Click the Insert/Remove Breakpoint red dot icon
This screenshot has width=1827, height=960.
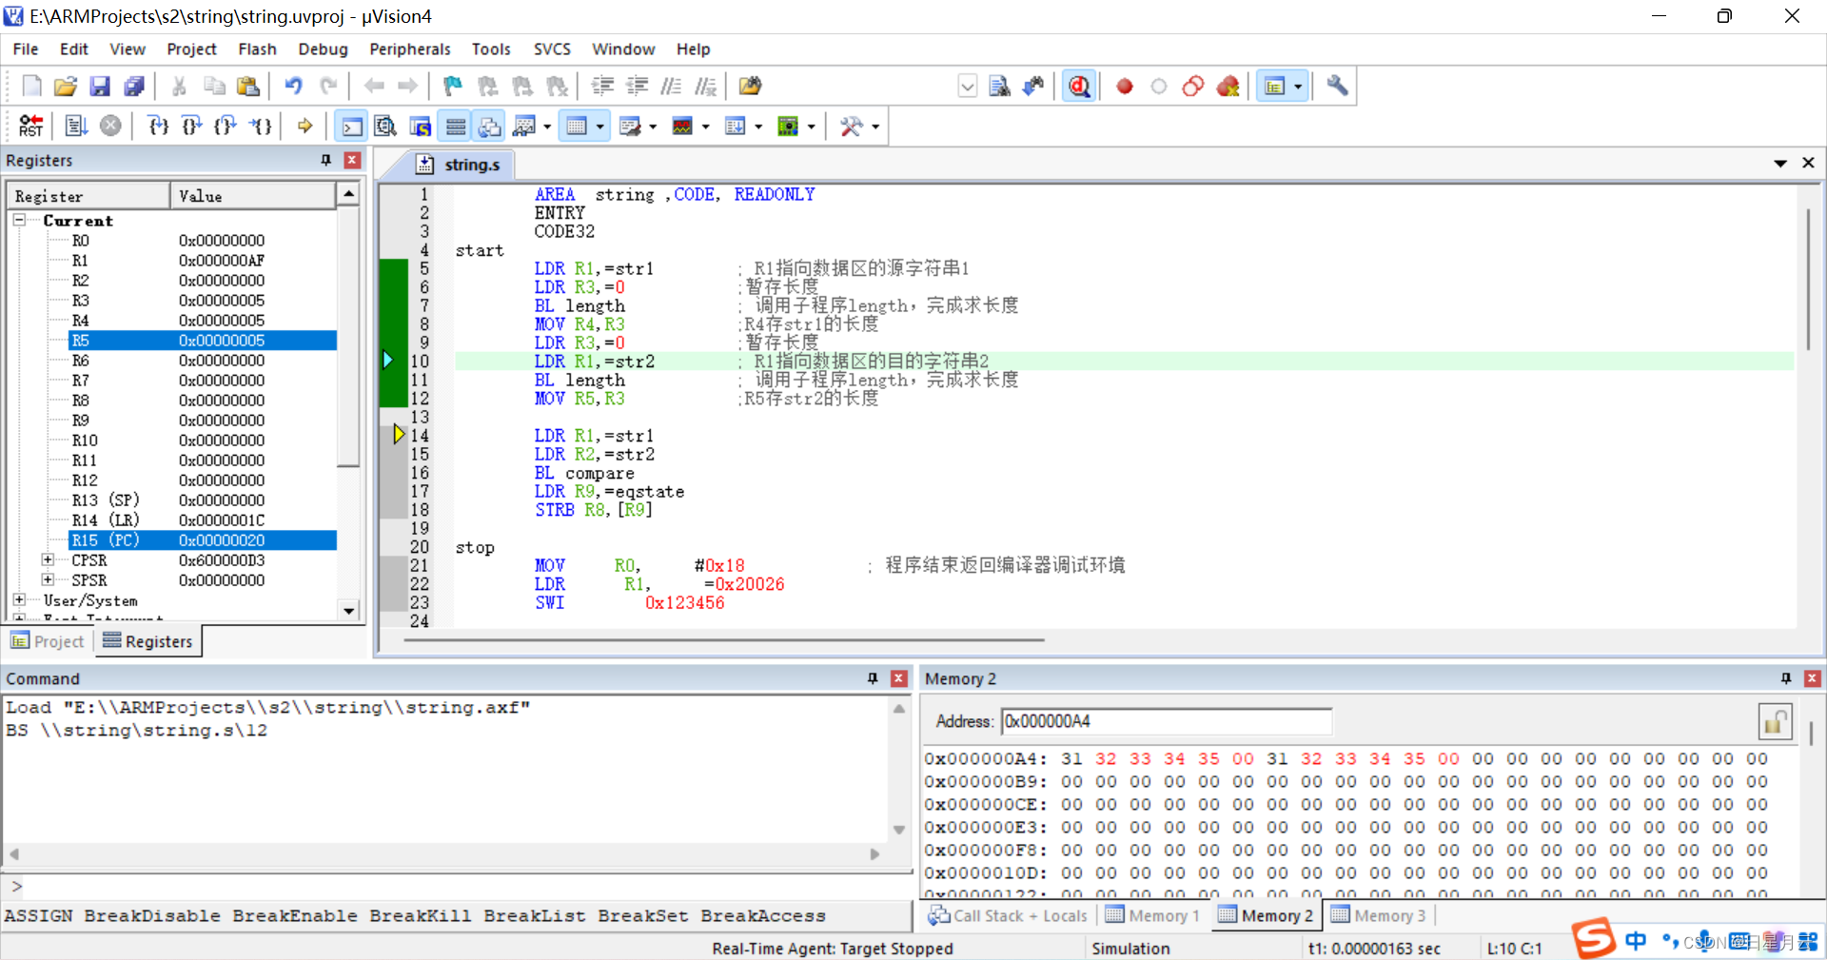click(1125, 87)
